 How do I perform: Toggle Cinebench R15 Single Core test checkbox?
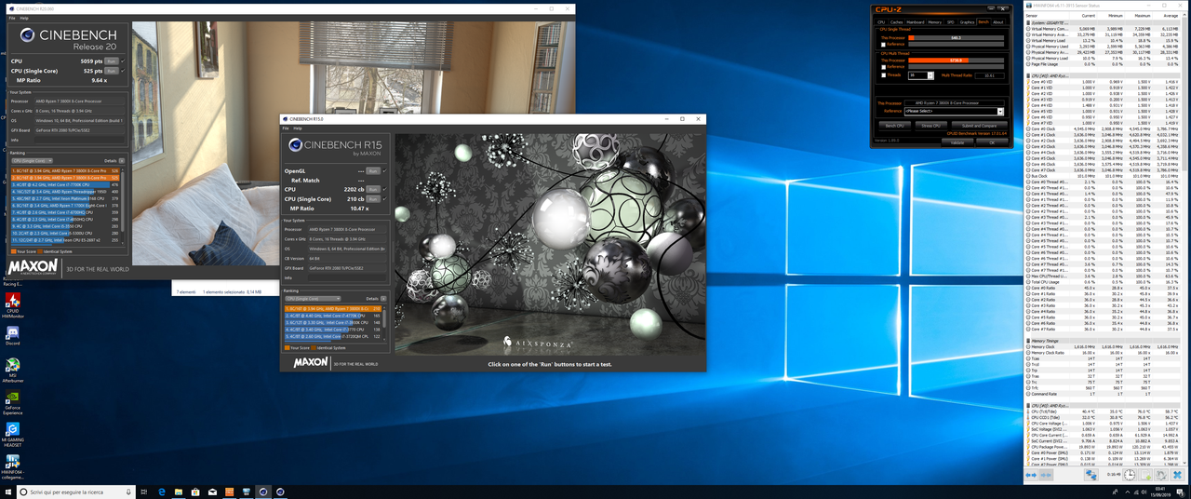(x=384, y=198)
